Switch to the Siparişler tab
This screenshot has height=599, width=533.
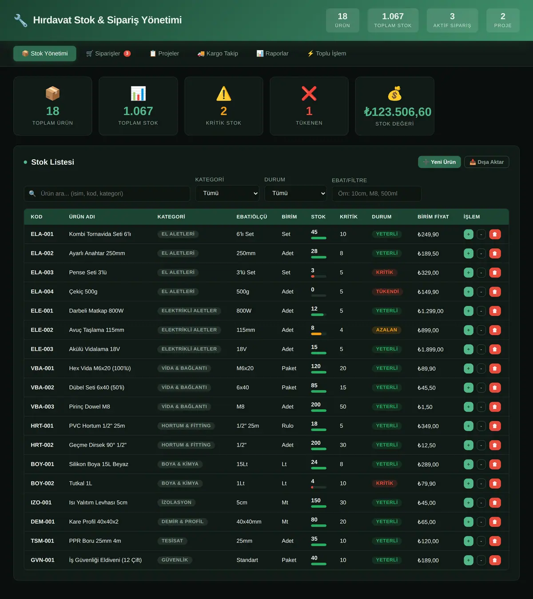108,53
